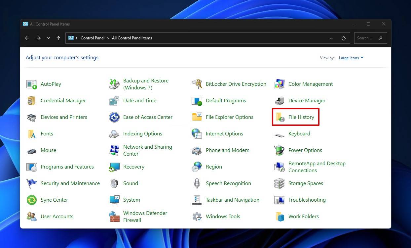Open the Taskbar and Navigation link
The image size is (411, 248).
click(x=232, y=200)
